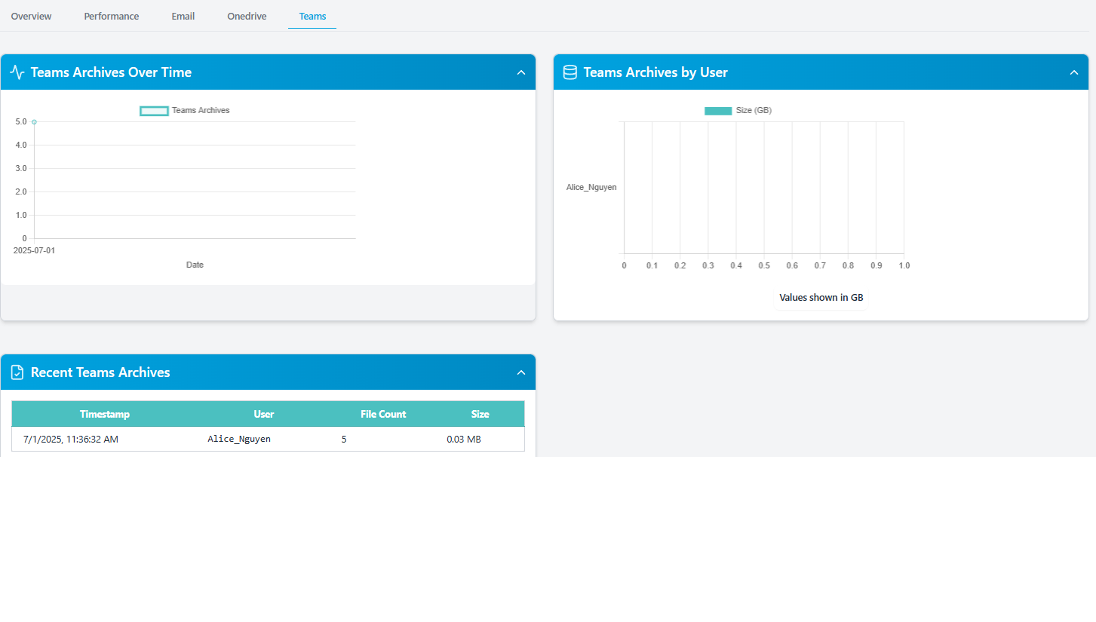
Task: Collapse the Recent Teams Archives panel
Action: [520, 372]
